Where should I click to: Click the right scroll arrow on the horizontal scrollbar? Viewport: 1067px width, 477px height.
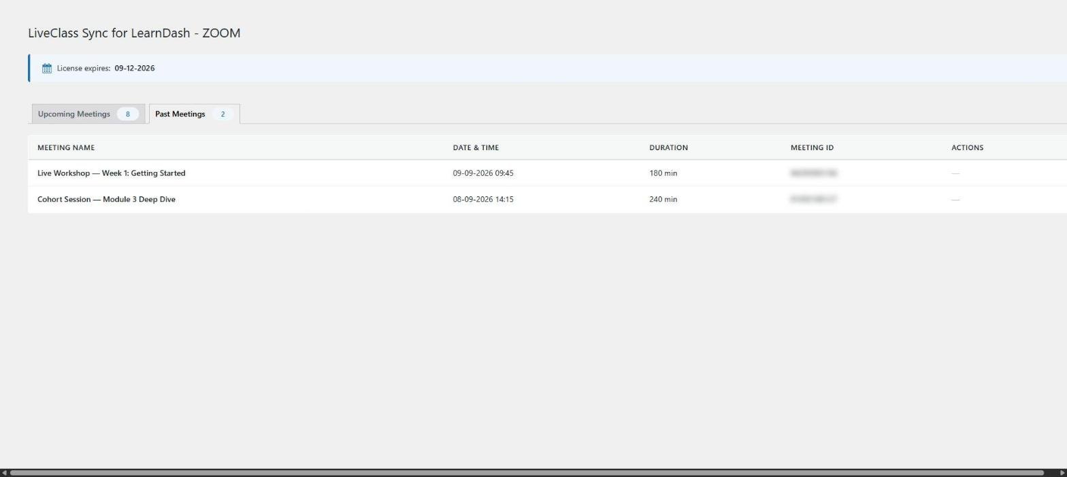(1062, 473)
